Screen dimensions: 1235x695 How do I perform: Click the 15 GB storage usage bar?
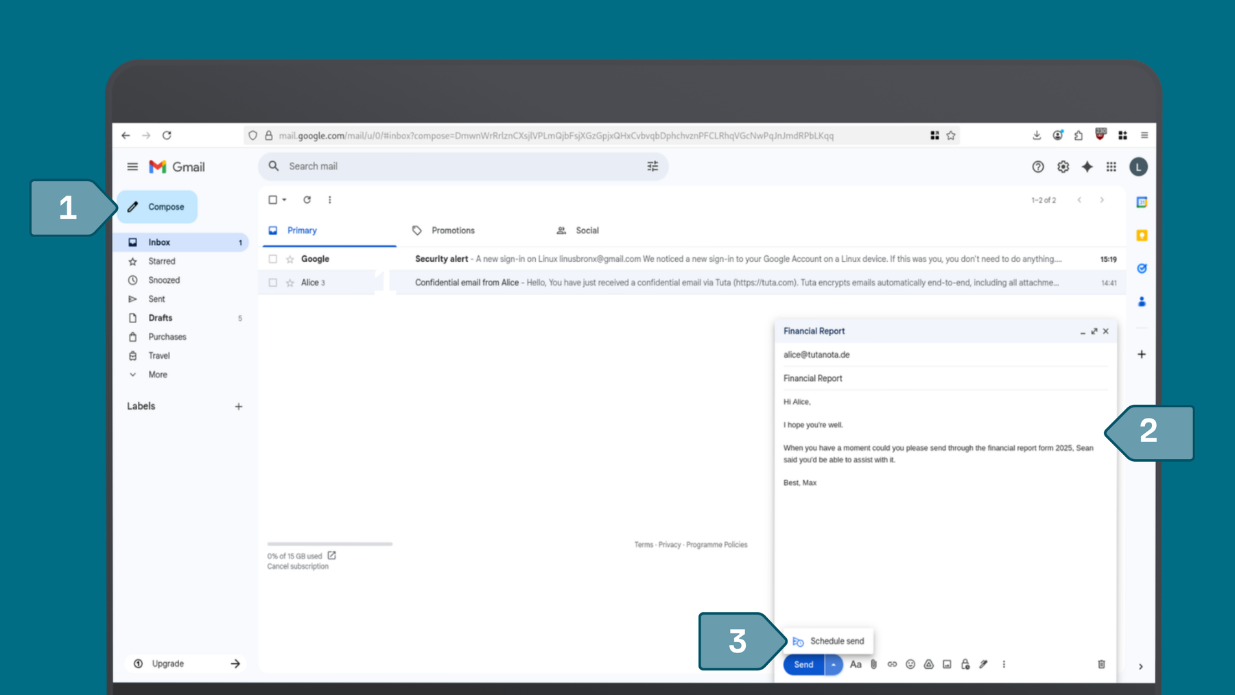coord(329,544)
